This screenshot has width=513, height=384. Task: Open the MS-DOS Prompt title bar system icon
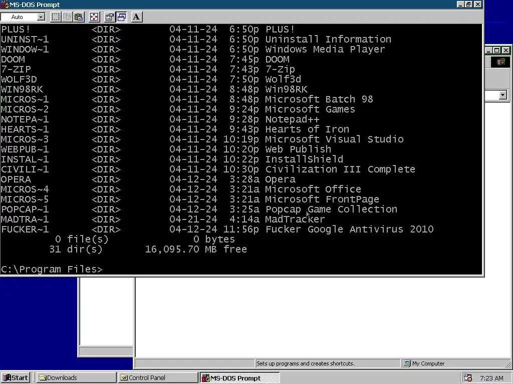tap(5, 4)
